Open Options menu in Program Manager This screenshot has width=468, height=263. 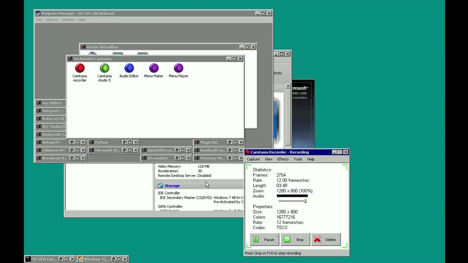[52, 20]
